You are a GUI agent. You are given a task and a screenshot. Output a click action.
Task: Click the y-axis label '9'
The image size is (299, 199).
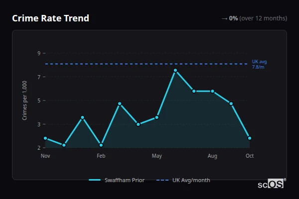[x=39, y=53]
